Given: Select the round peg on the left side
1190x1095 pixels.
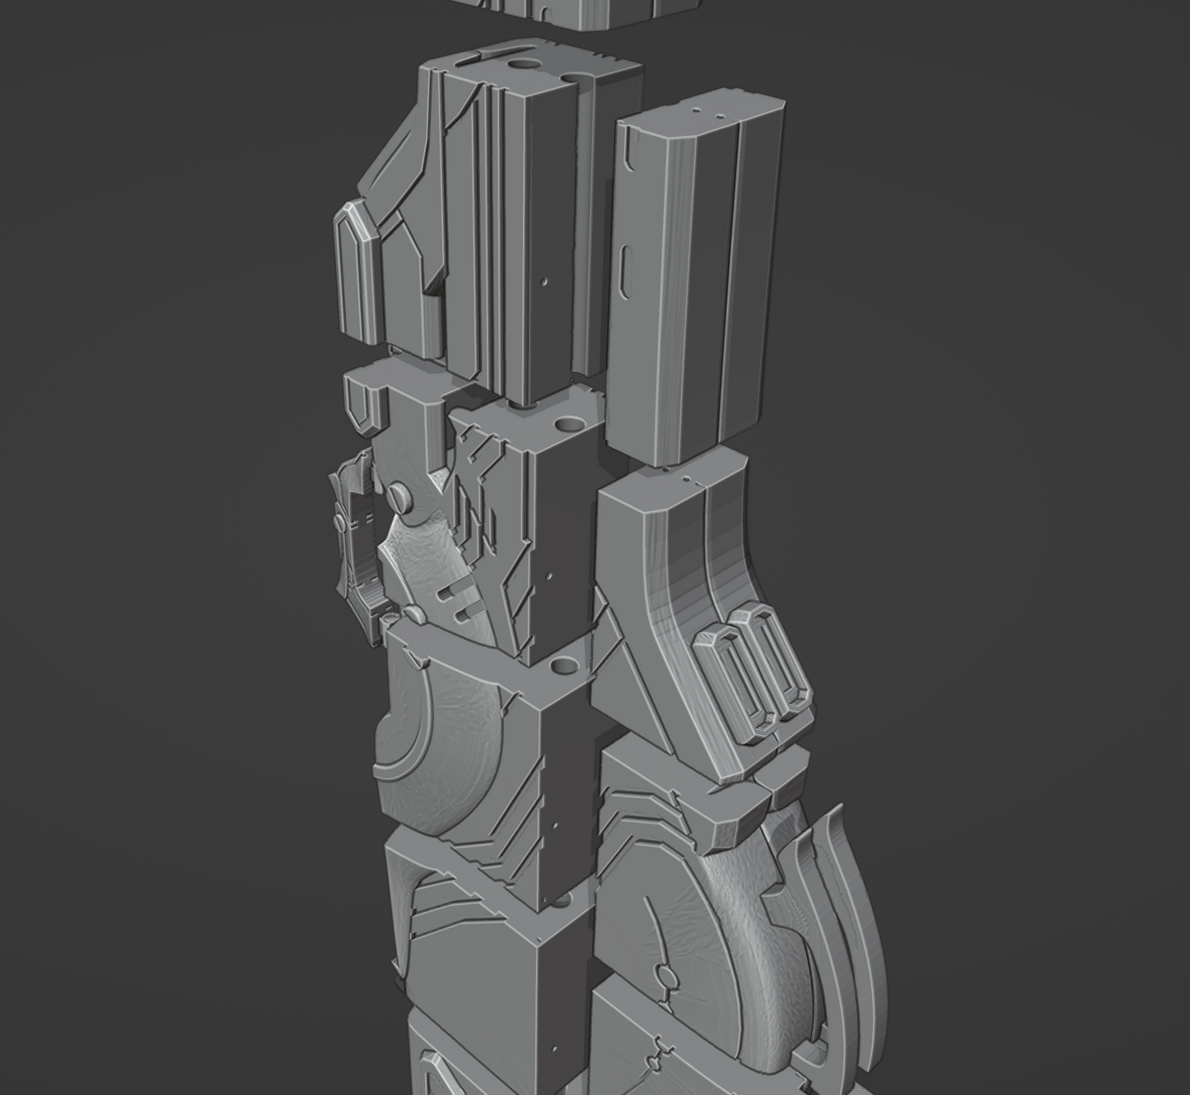Looking at the screenshot, I should tap(400, 496).
